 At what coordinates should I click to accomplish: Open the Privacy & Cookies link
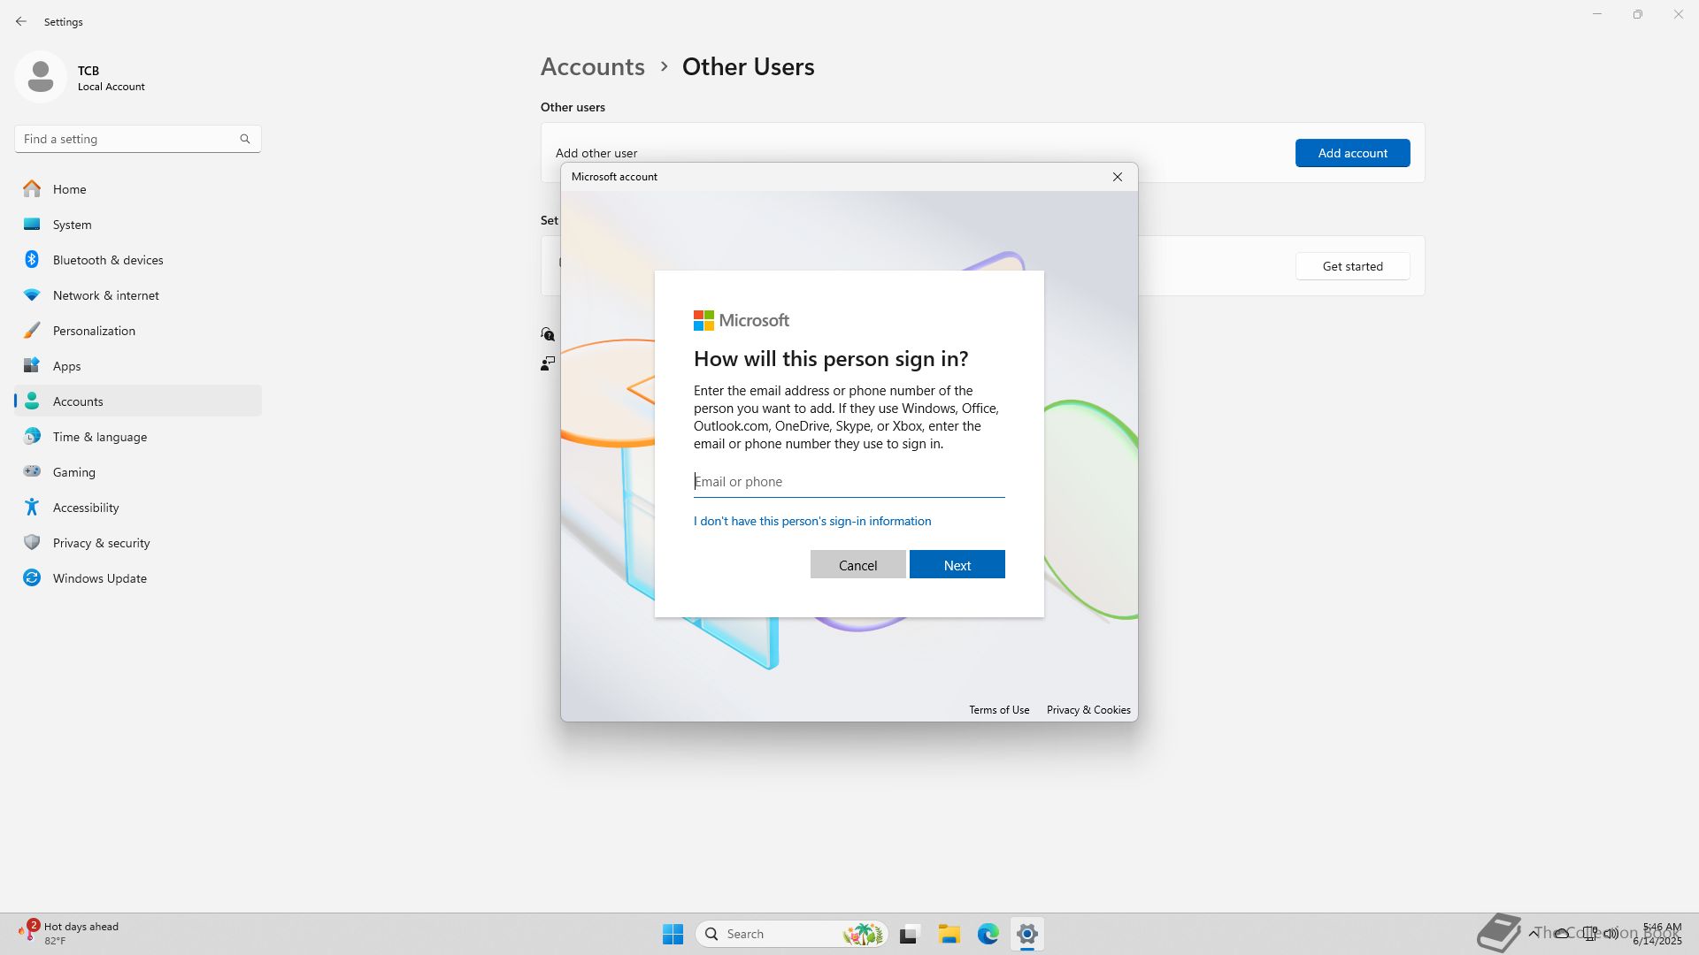coord(1088,710)
